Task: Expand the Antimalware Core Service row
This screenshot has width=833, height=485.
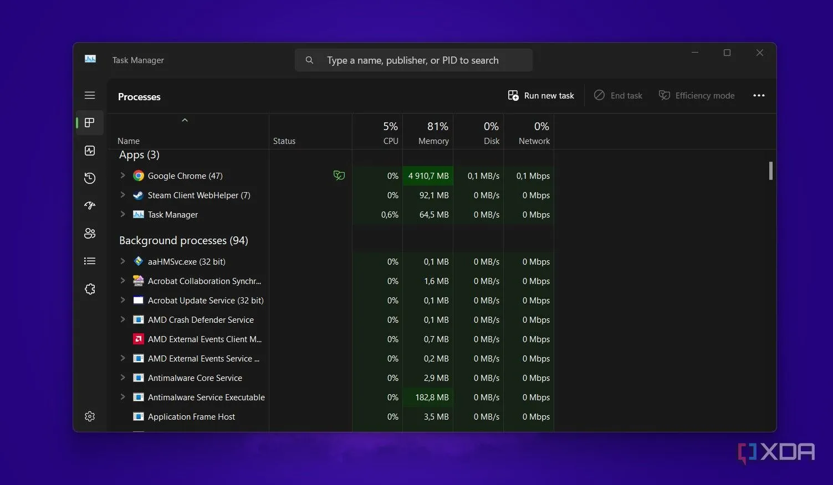Action: 122,378
